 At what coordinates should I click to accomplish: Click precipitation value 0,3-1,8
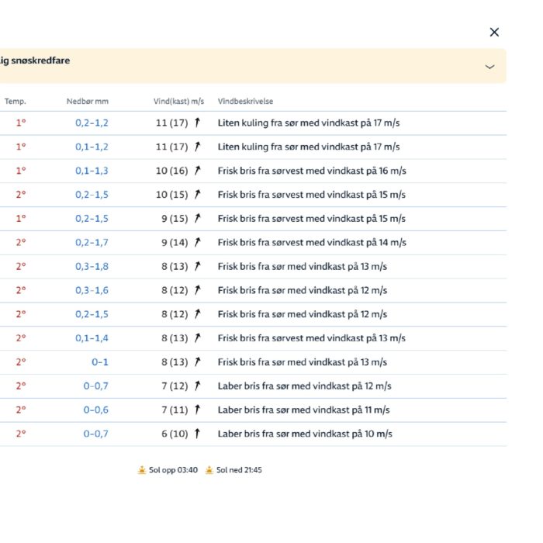pyautogui.click(x=92, y=266)
